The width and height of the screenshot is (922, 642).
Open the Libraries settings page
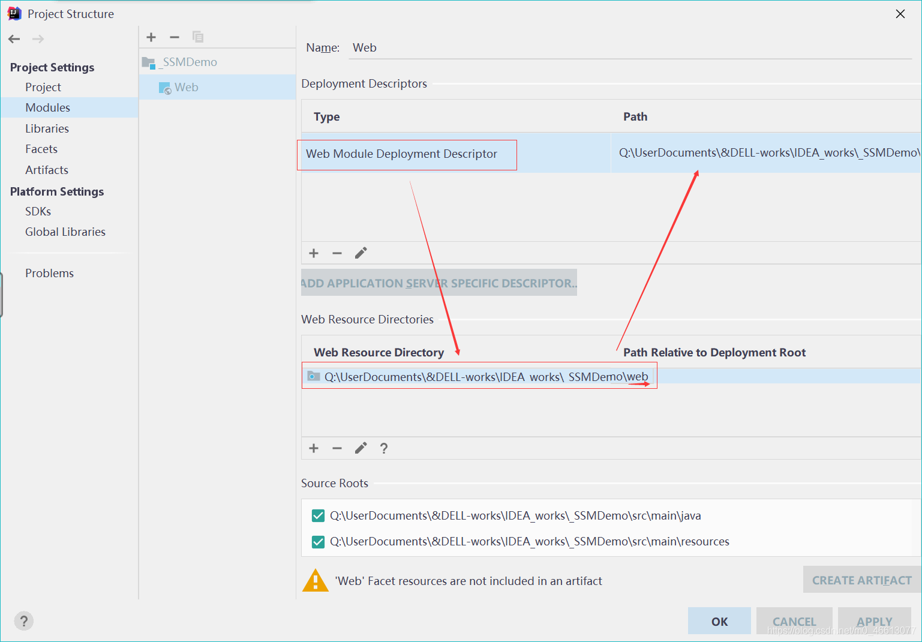pos(47,128)
